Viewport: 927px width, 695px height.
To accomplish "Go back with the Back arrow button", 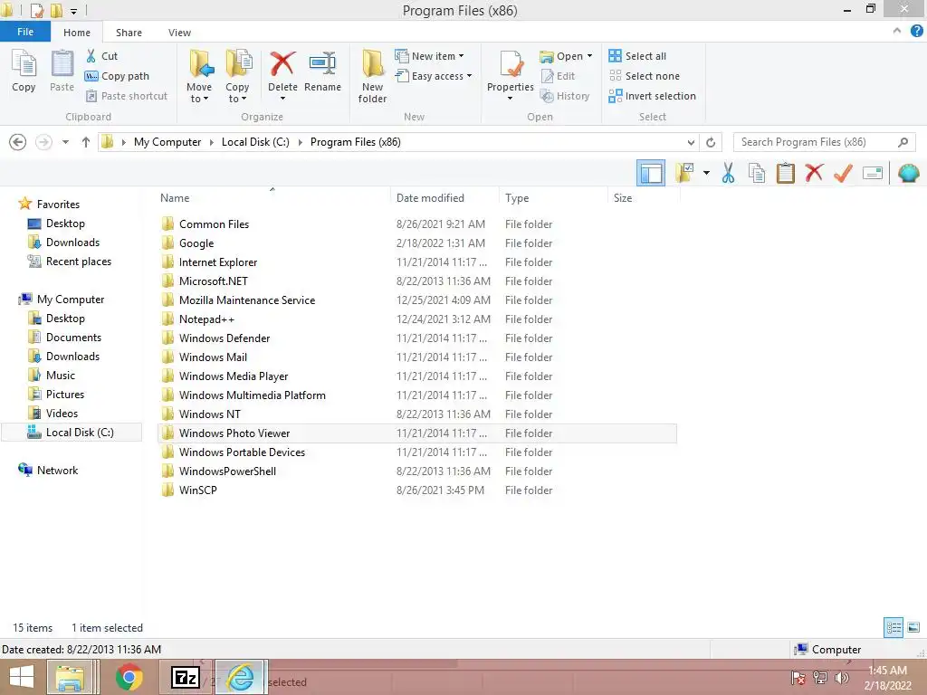I will click(x=18, y=142).
